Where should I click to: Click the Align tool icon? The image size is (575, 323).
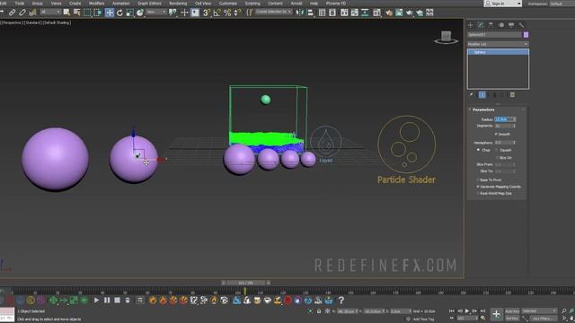pos(310,13)
